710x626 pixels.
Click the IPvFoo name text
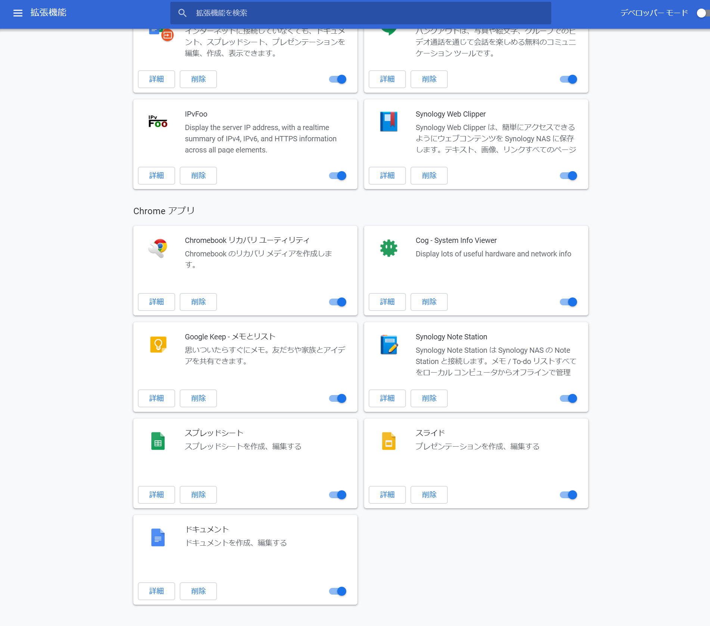point(196,114)
